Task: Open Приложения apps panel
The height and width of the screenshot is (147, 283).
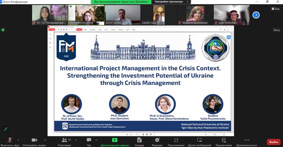Action: click(x=176, y=140)
